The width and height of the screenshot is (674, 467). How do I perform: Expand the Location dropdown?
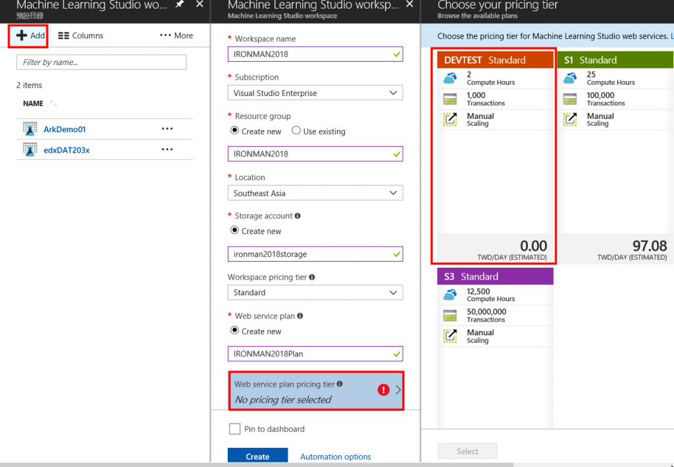tap(315, 193)
